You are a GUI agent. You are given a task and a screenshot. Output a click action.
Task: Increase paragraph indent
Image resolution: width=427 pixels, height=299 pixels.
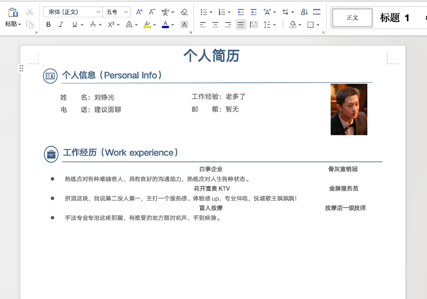pyautogui.click(x=253, y=12)
